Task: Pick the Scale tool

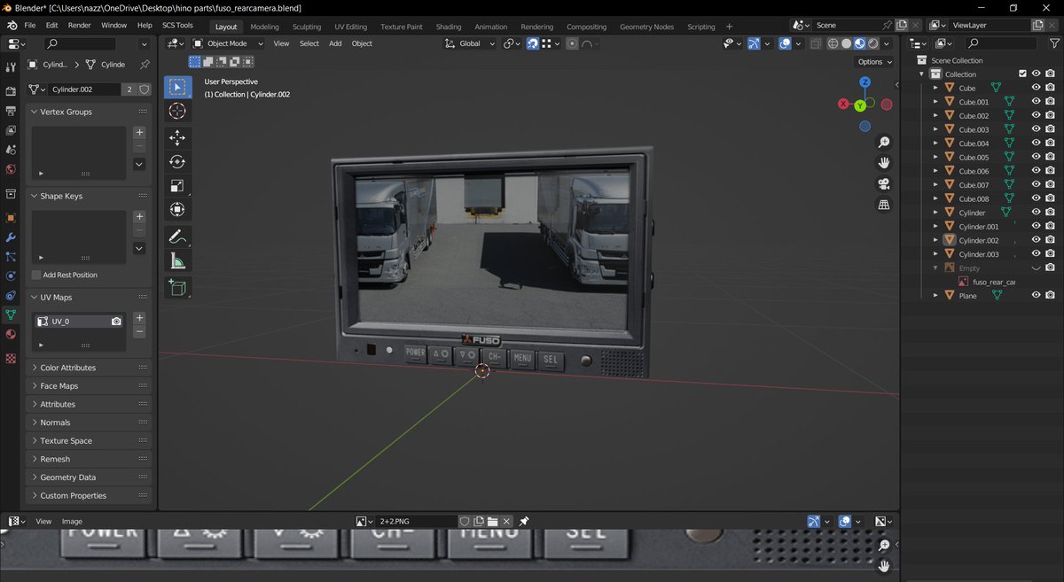Action: click(177, 185)
